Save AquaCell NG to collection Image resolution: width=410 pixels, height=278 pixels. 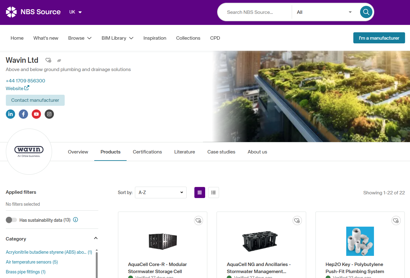pyautogui.click(x=297, y=220)
